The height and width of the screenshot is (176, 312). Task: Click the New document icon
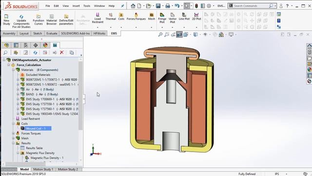[x=139, y=6]
